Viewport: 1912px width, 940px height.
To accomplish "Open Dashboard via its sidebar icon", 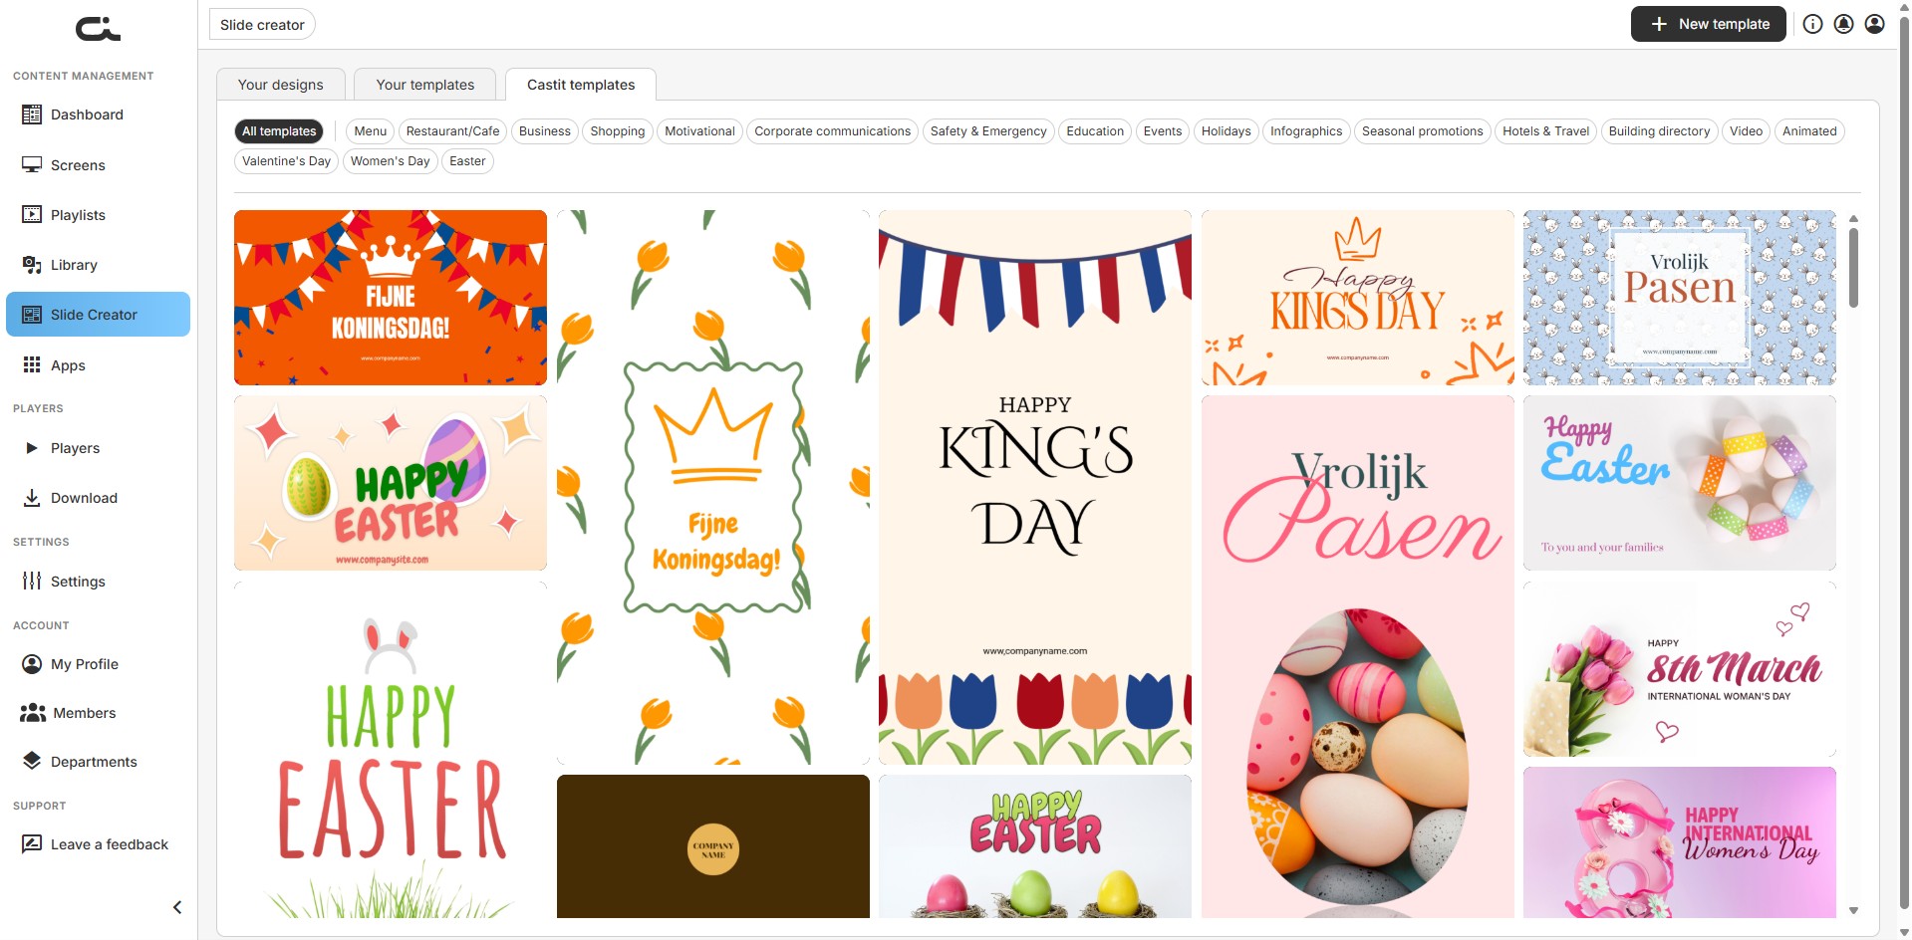I will click(32, 115).
